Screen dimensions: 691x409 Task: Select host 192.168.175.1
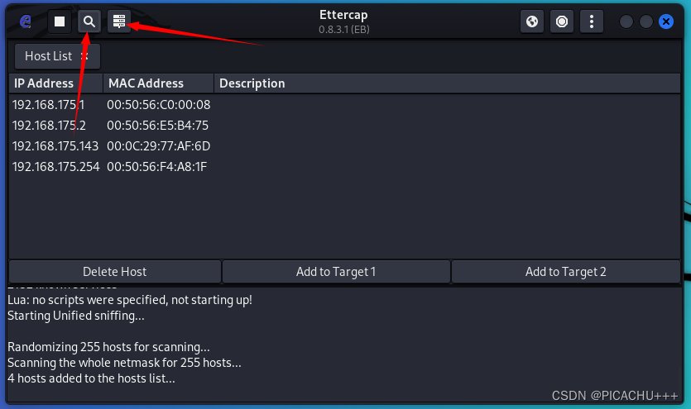pyautogui.click(x=49, y=105)
